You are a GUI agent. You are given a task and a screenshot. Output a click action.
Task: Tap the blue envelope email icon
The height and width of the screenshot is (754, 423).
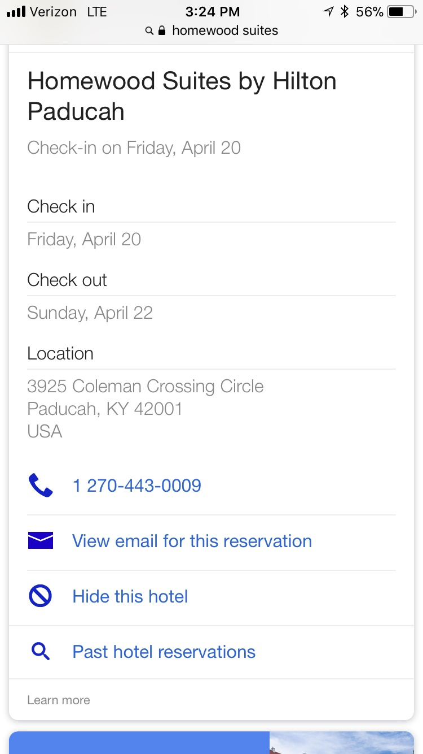[41, 541]
